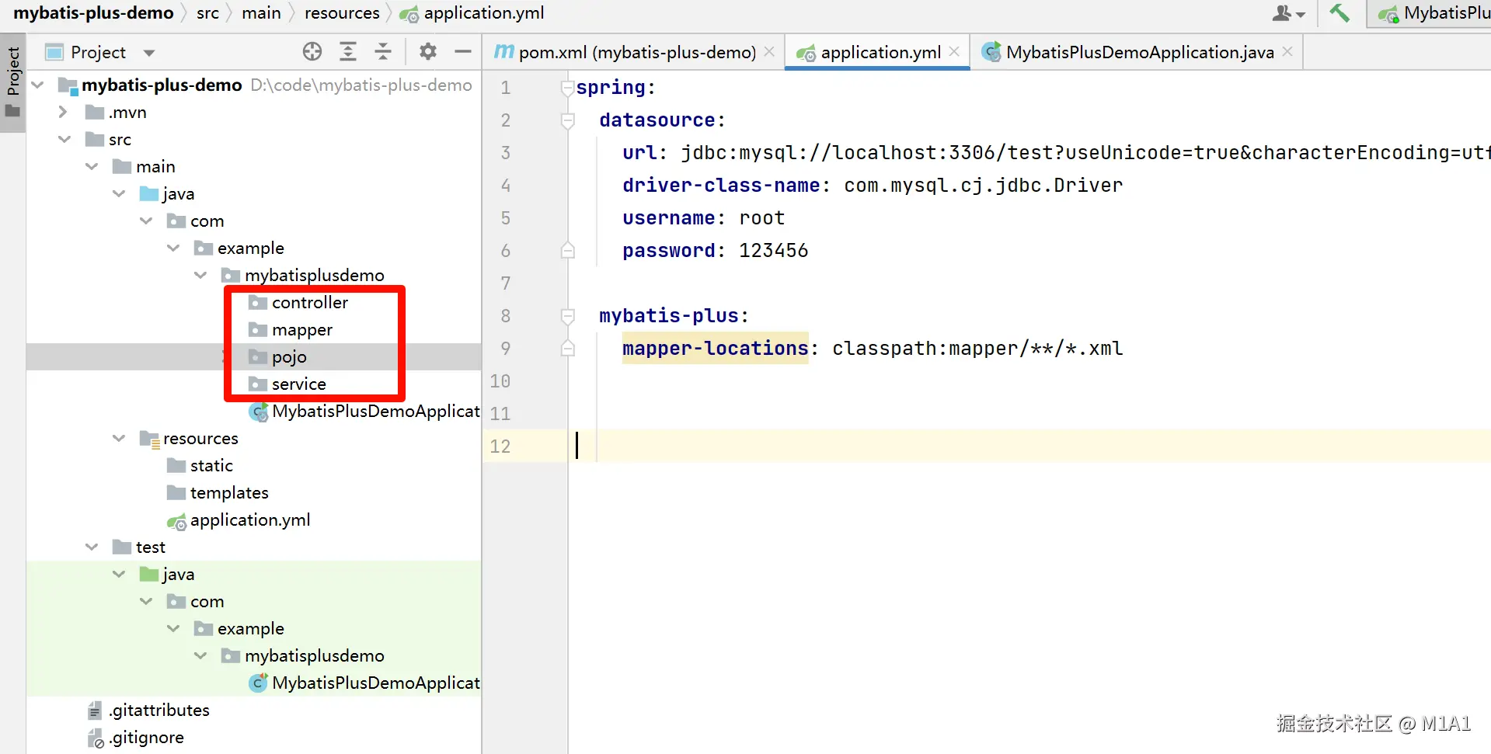This screenshot has width=1491, height=754.
Task: Open run configuration MybatisPlu selector
Action: (x=1431, y=13)
